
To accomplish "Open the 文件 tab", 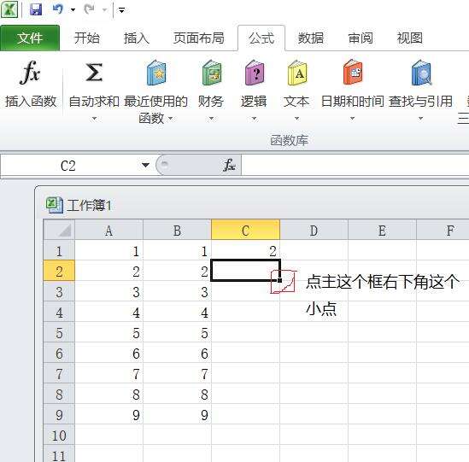I will pyautogui.click(x=30, y=38).
